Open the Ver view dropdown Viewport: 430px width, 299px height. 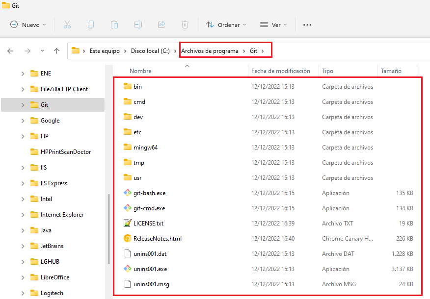pyautogui.click(x=273, y=25)
